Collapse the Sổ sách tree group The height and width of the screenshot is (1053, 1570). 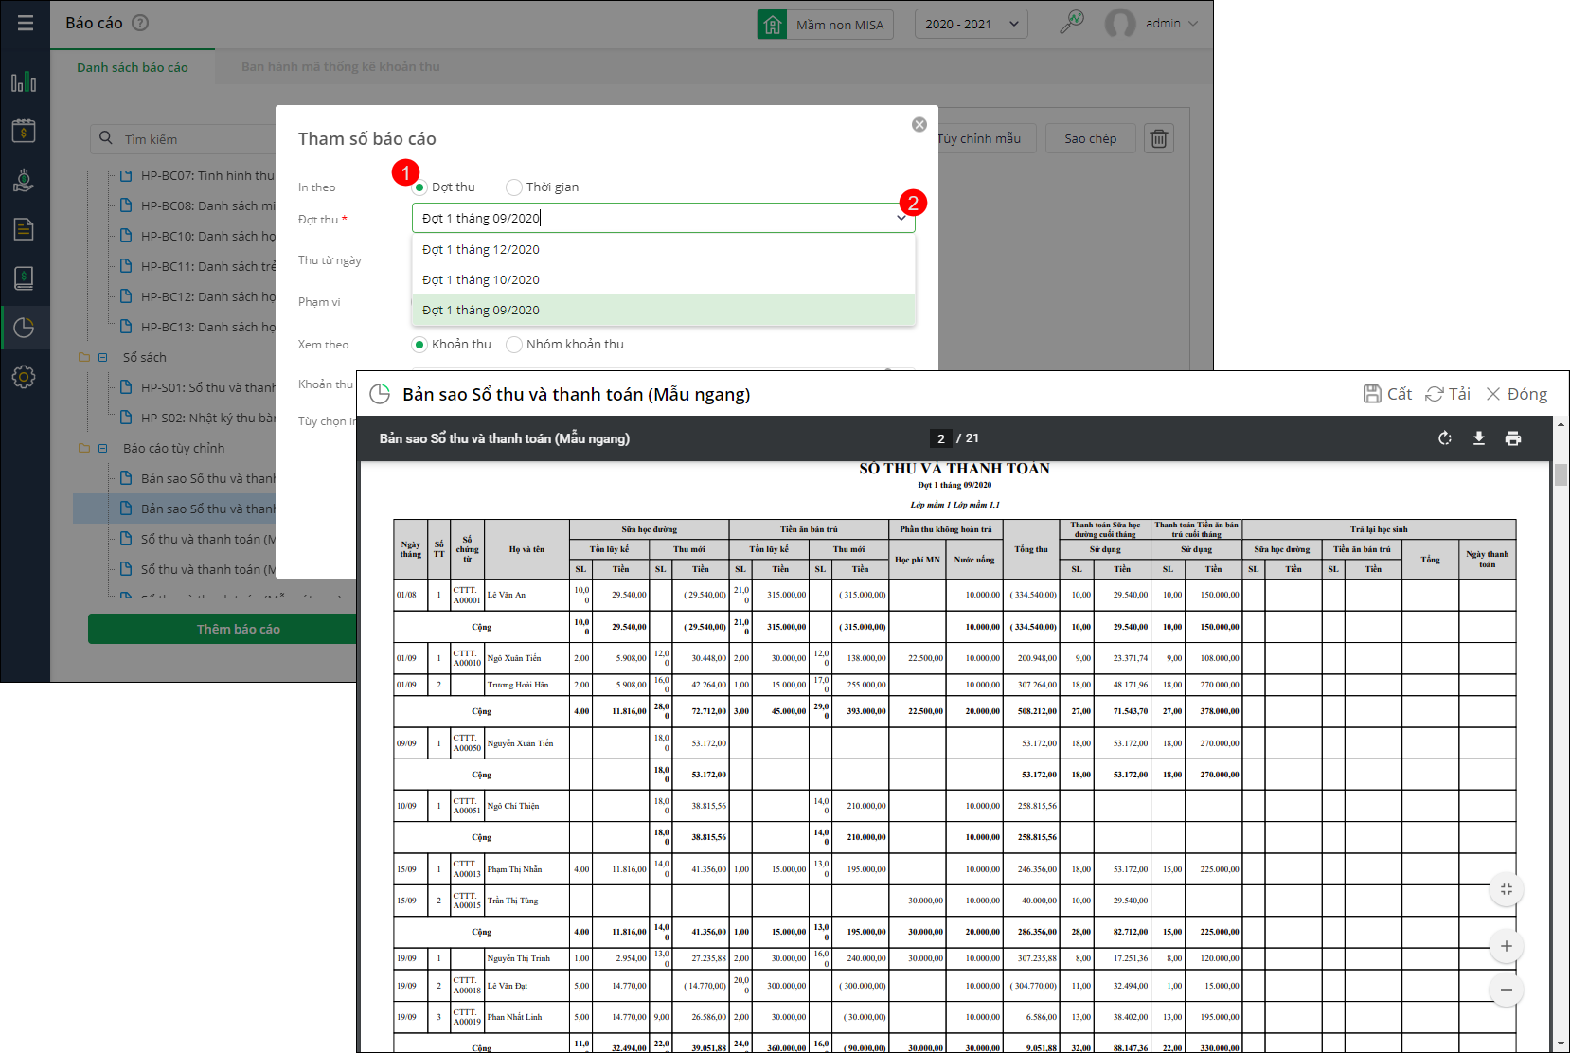pyautogui.click(x=102, y=357)
